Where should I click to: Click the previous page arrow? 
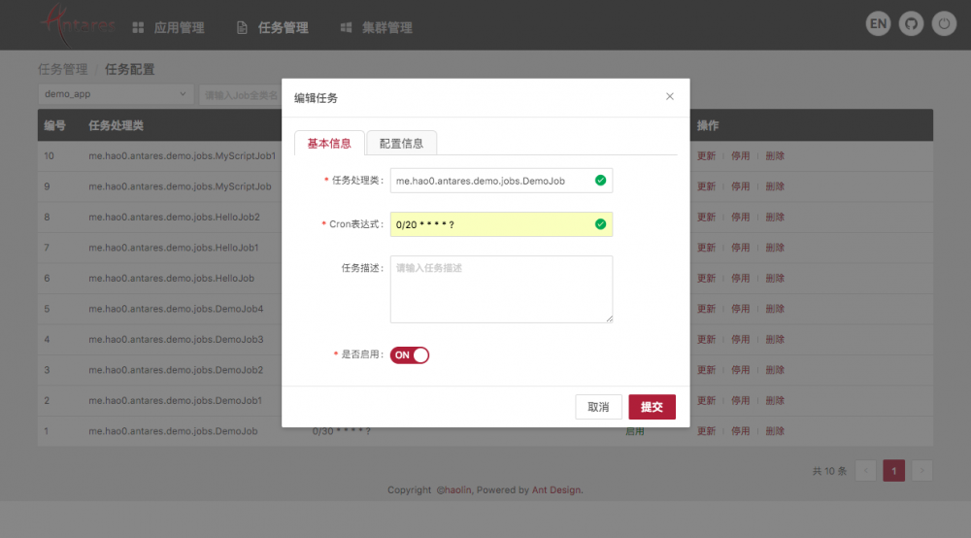(866, 471)
